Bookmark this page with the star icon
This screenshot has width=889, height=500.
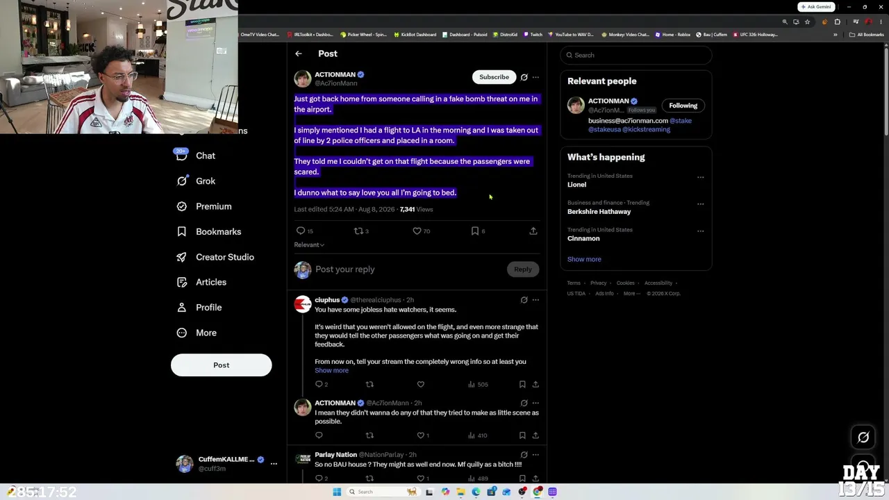(x=807, y=22)
